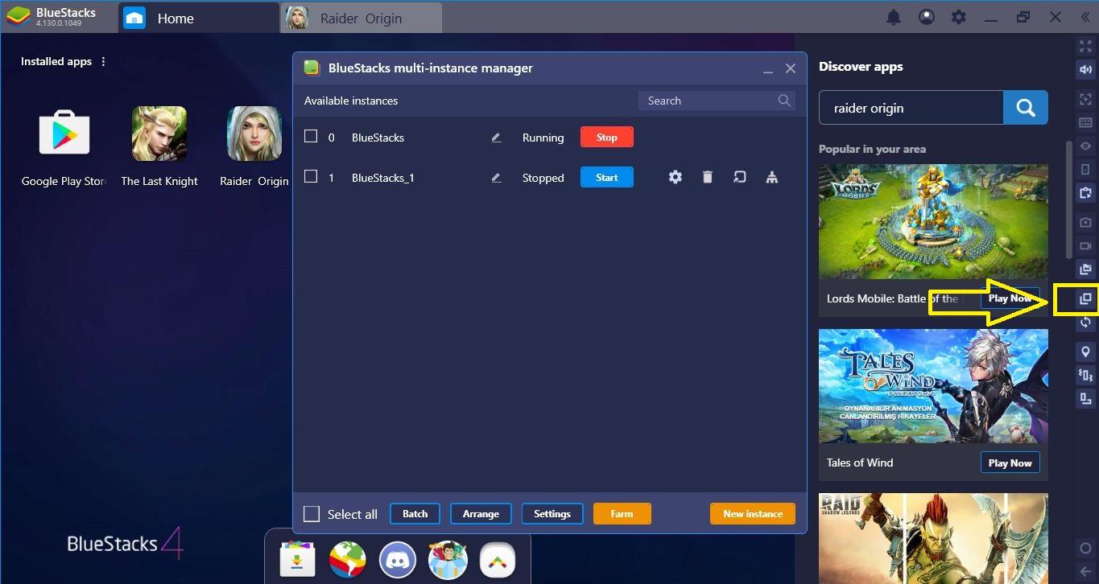Open BlueStacks_1 instance settings gear
1099x584 pixels.
[676, 177]
